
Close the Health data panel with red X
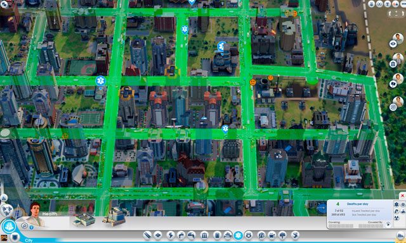pos(402,196)
